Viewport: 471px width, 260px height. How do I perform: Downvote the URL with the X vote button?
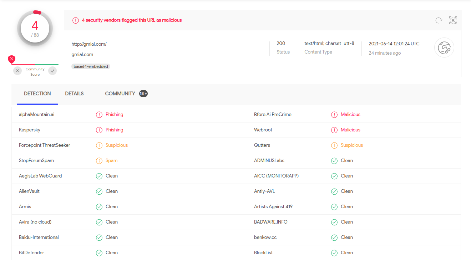pos(17,71)
